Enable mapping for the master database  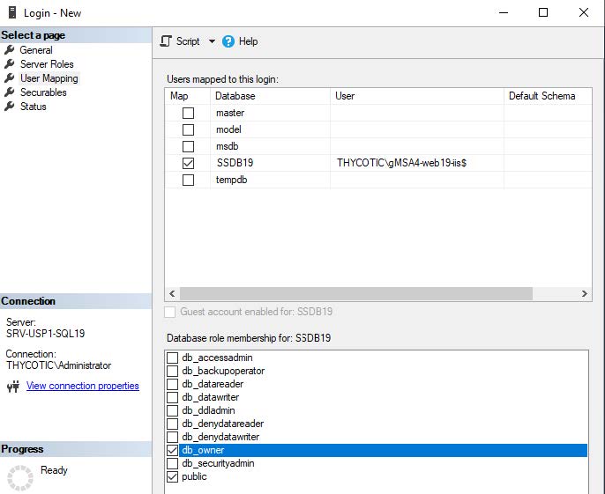188,113
